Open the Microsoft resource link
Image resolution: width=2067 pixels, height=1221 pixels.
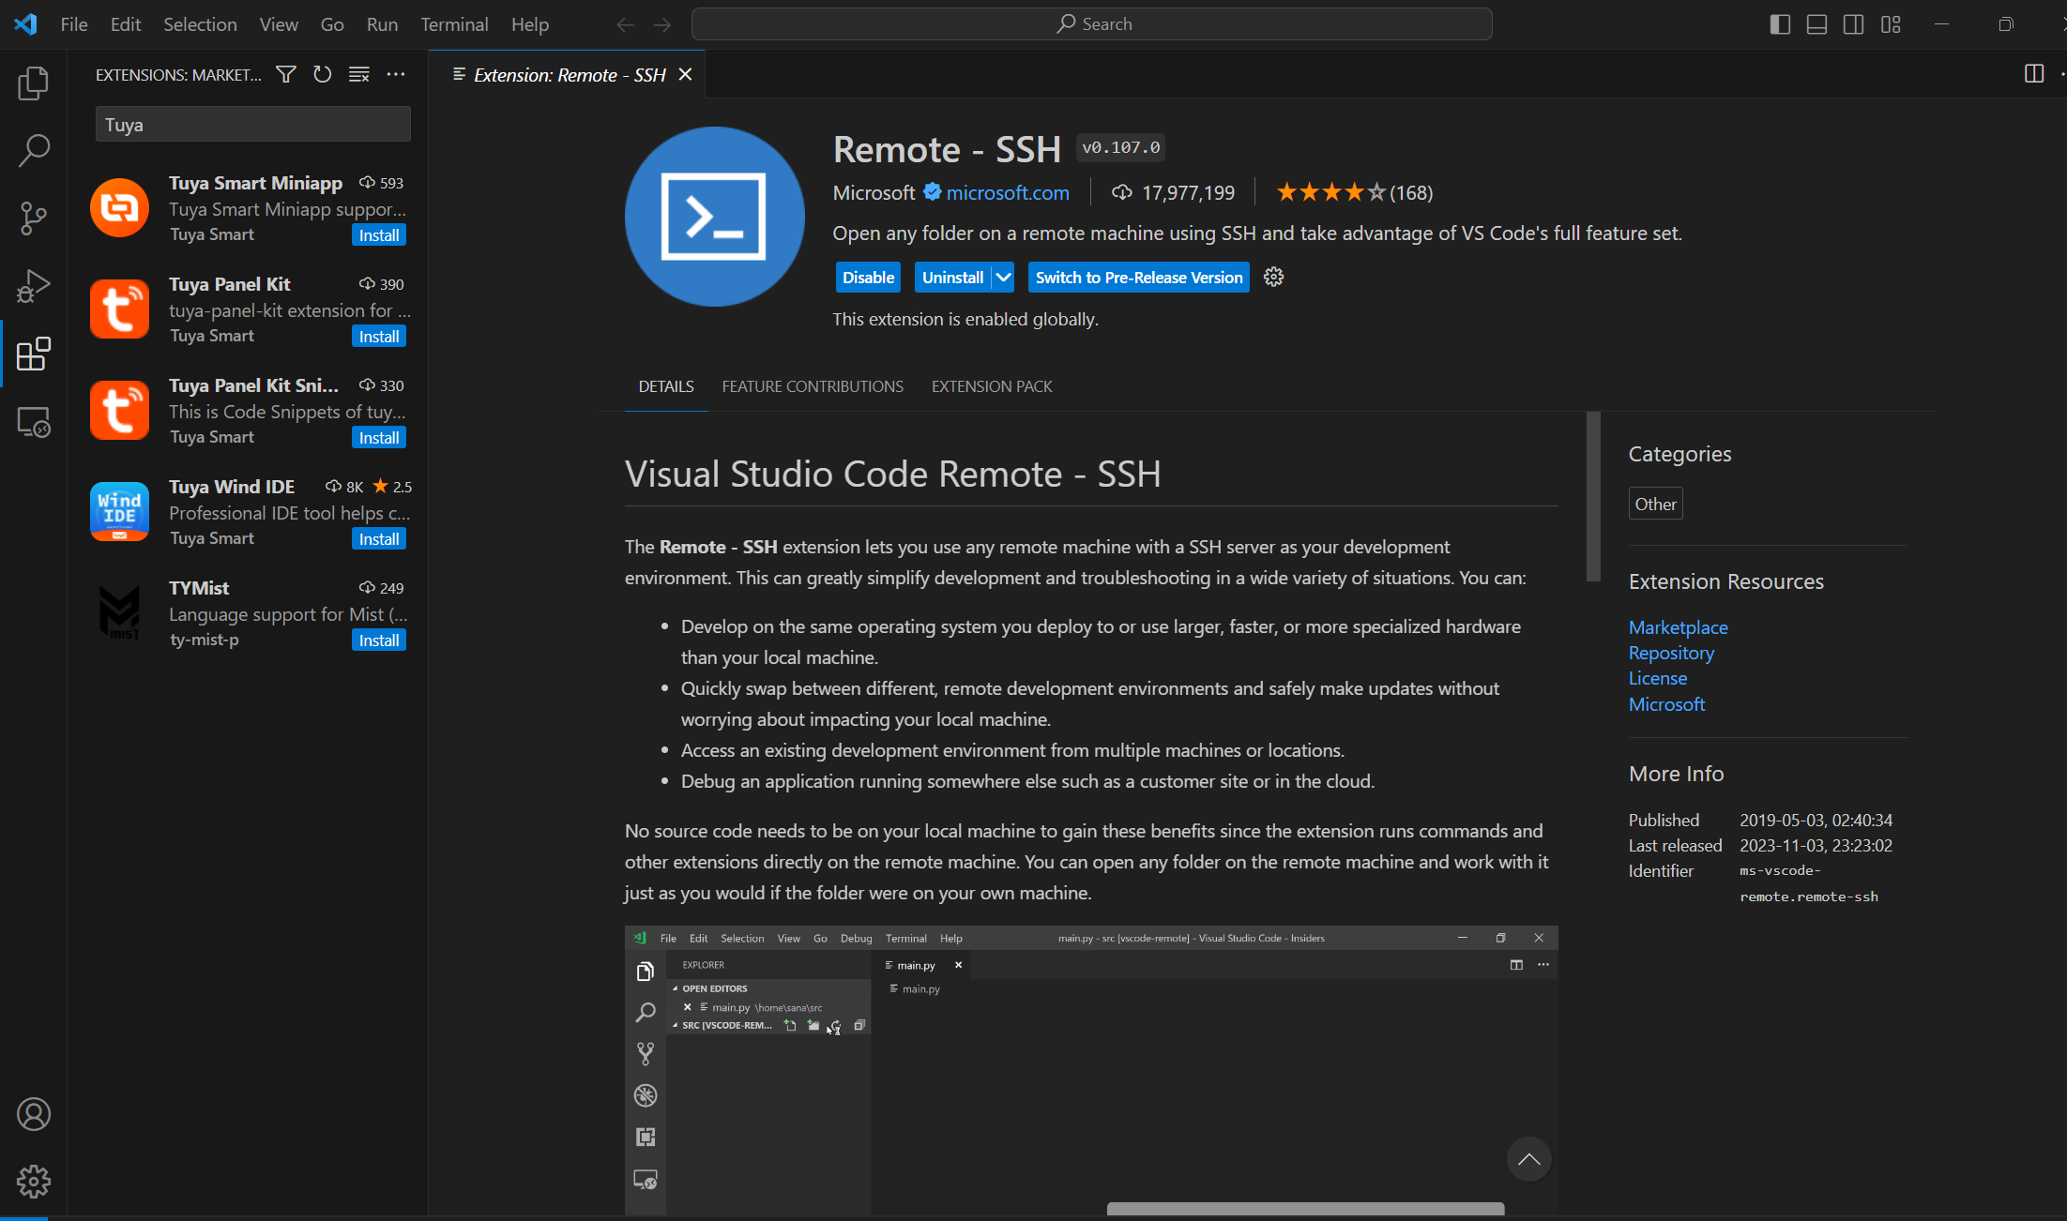[x=1666, y=703]
